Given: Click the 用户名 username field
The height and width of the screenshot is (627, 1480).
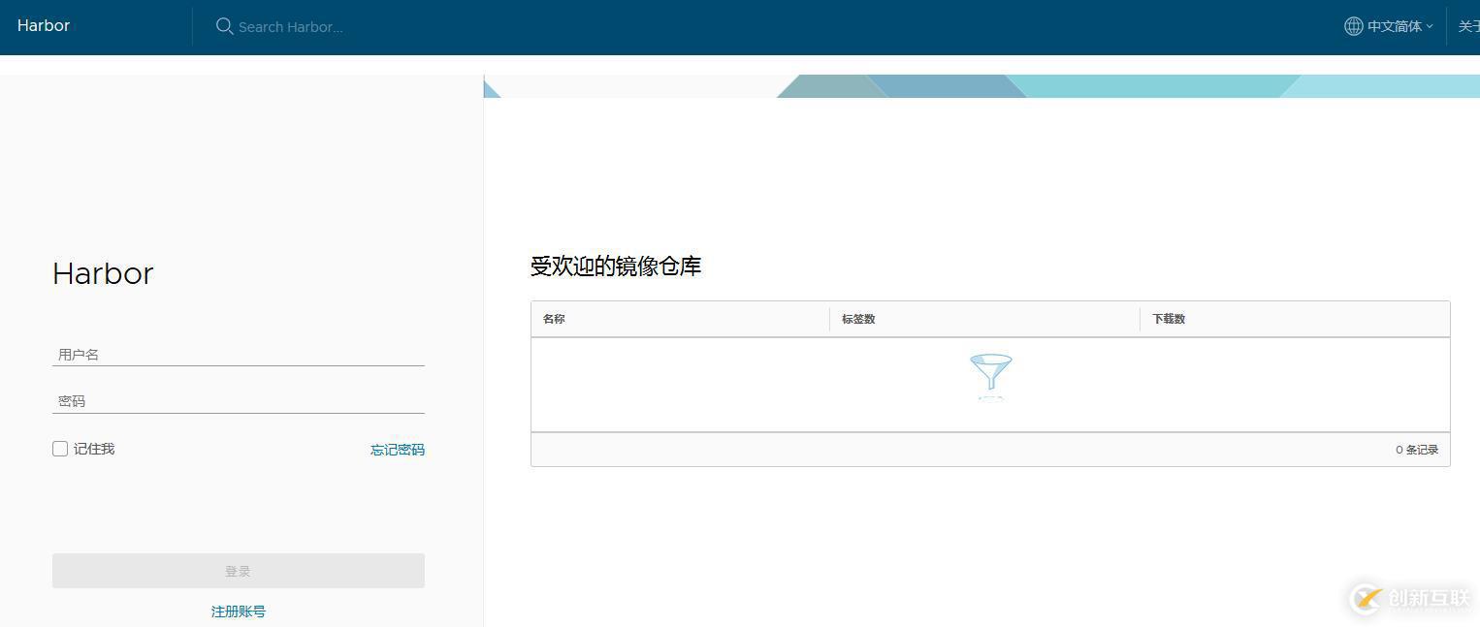Looking at the screenshot, I should point(239,355).
